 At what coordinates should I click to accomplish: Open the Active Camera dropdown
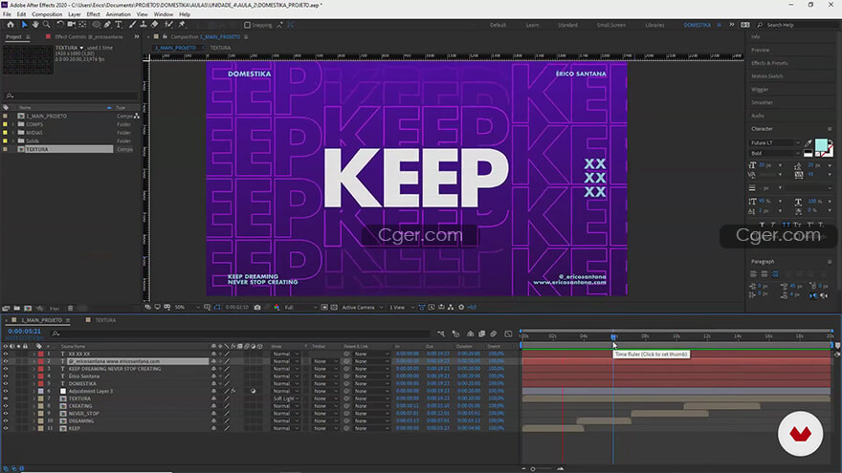point(362,308)
